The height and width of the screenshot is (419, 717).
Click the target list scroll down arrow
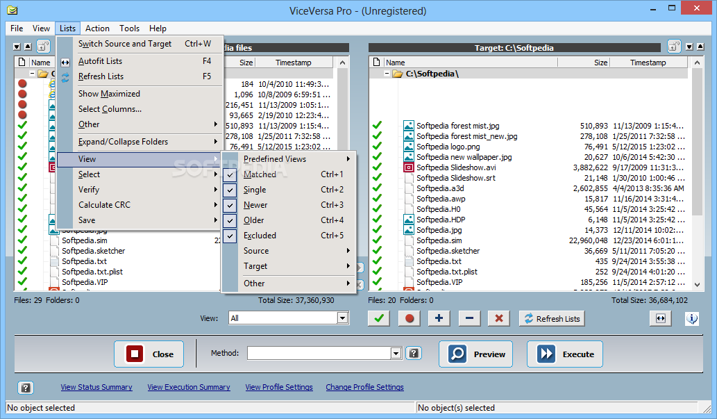click(697, 284)
